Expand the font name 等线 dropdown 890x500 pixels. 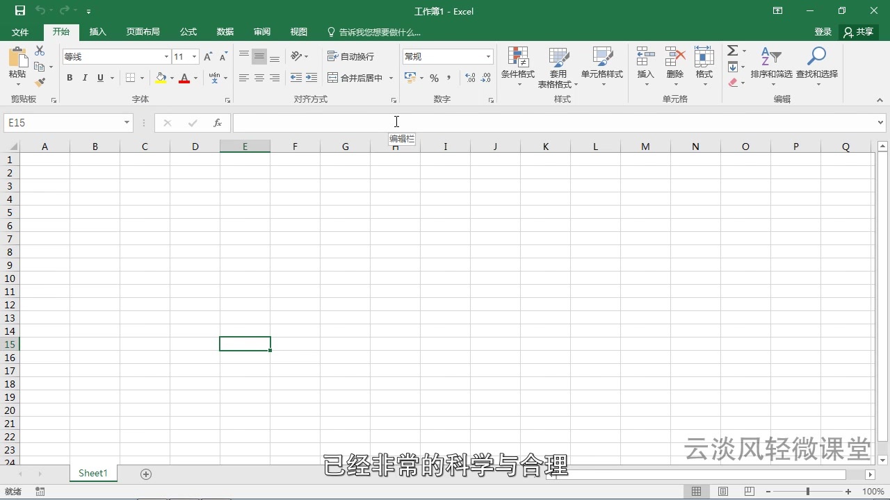pyautogui.click(x=166, y=57)
